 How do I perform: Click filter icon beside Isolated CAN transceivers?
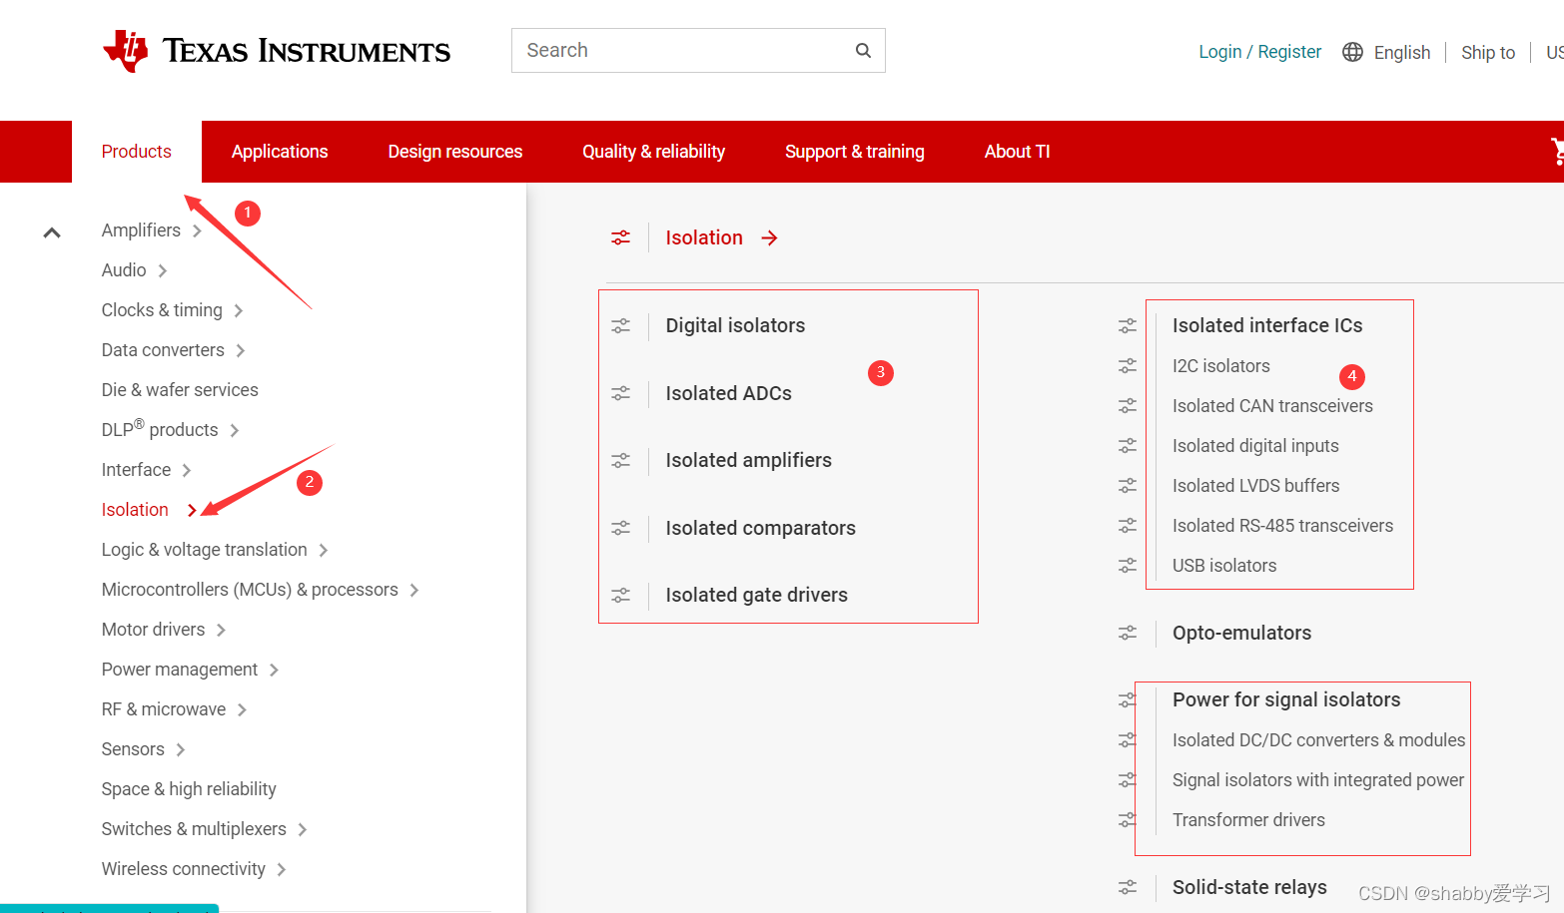point(1128,406)
